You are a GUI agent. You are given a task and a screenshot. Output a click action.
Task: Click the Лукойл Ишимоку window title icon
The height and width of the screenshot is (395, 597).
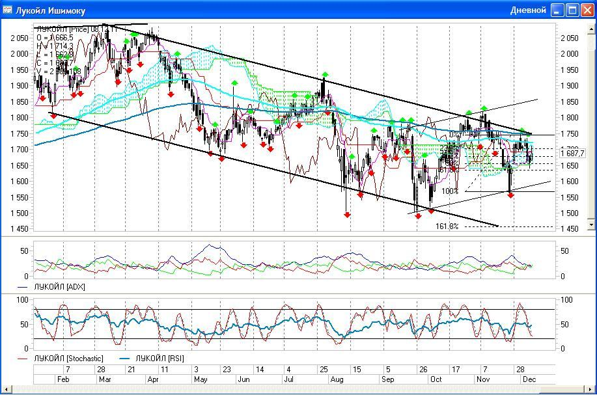[x=7, y=10]
